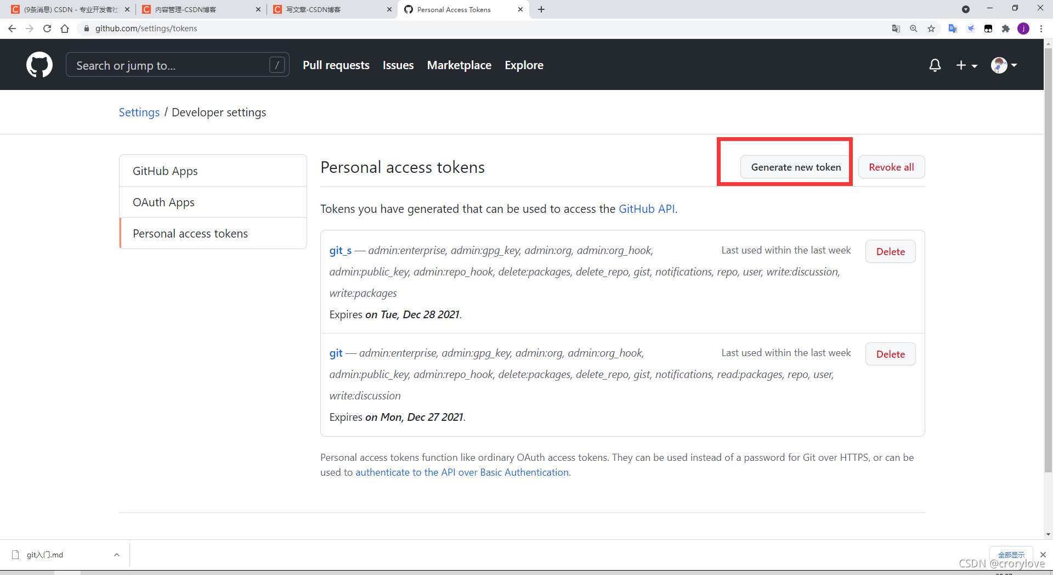
Task: Click the GitHub Octocat logo
Action: point(39,65)
